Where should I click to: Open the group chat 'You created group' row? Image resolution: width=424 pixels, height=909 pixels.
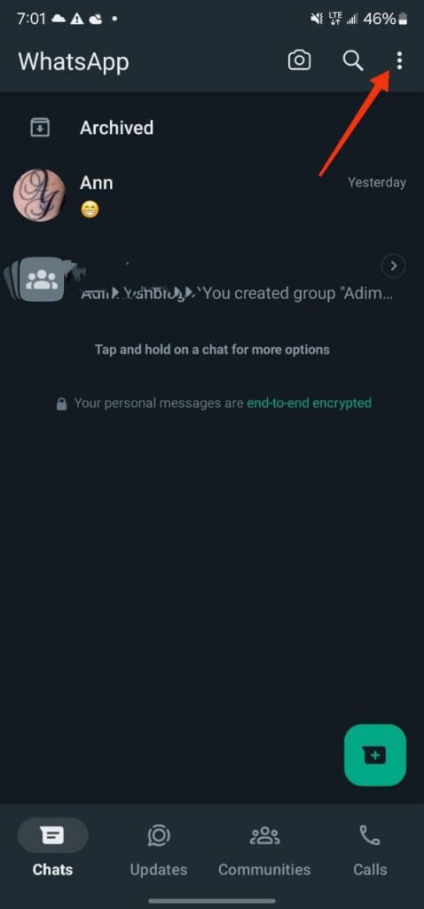pyautogui.click(x=212, y=280)
